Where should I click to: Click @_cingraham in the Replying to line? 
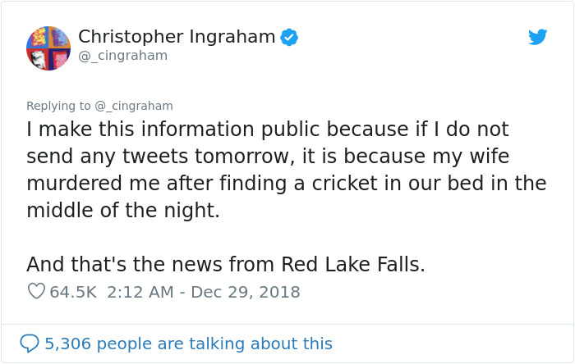click(134, 106)
